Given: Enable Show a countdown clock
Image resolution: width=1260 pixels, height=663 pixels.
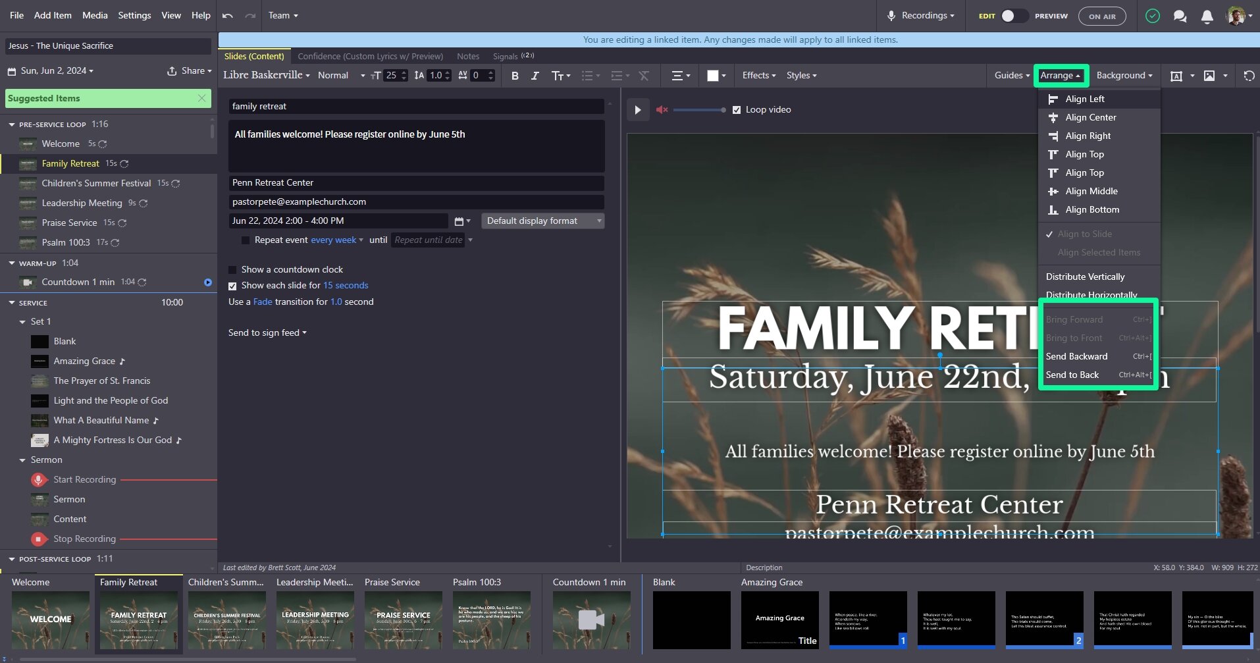Looking at the screenshot, I should 232,270.
